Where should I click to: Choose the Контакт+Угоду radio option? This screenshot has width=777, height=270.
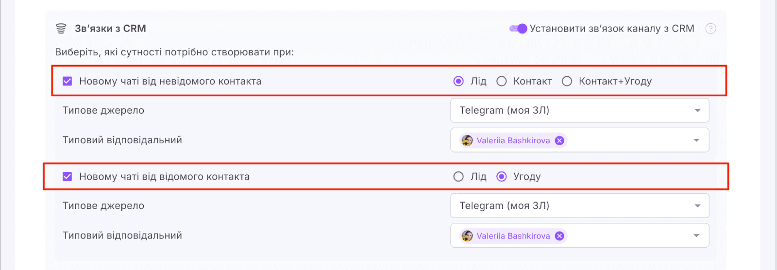(567, 81)
